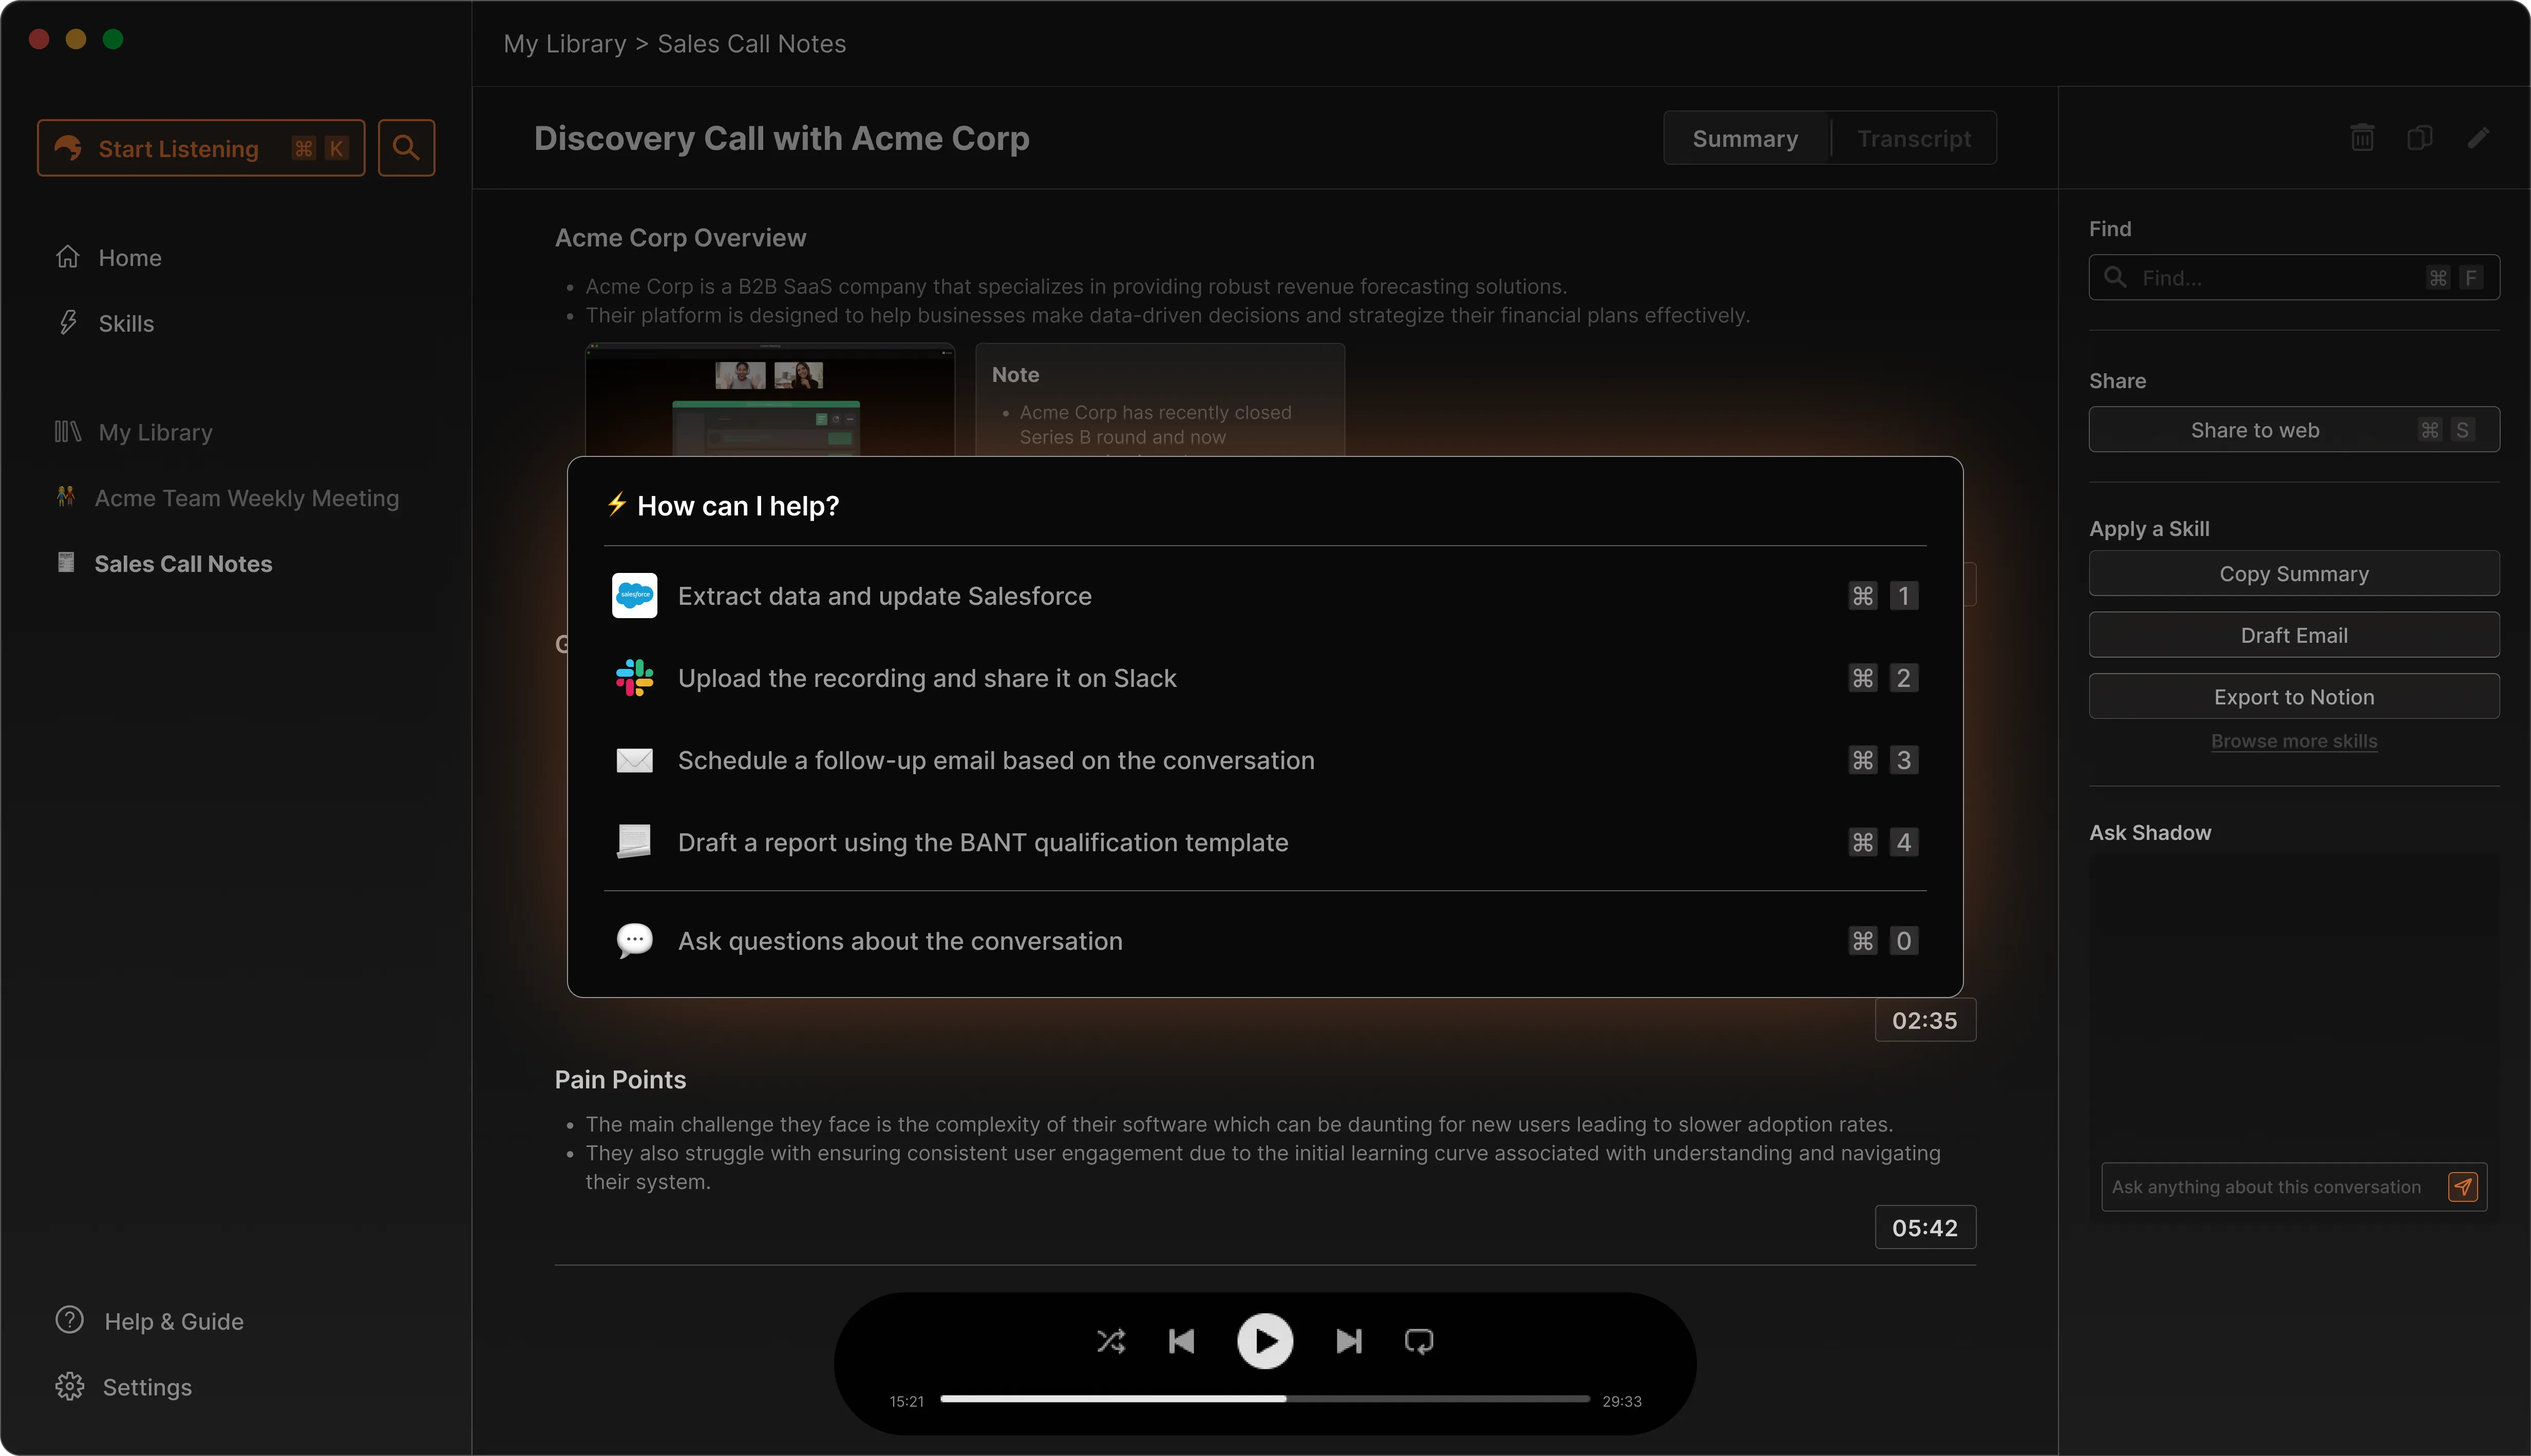
Task: Send question with the paper plane icon
Action: point(2464,1186)
